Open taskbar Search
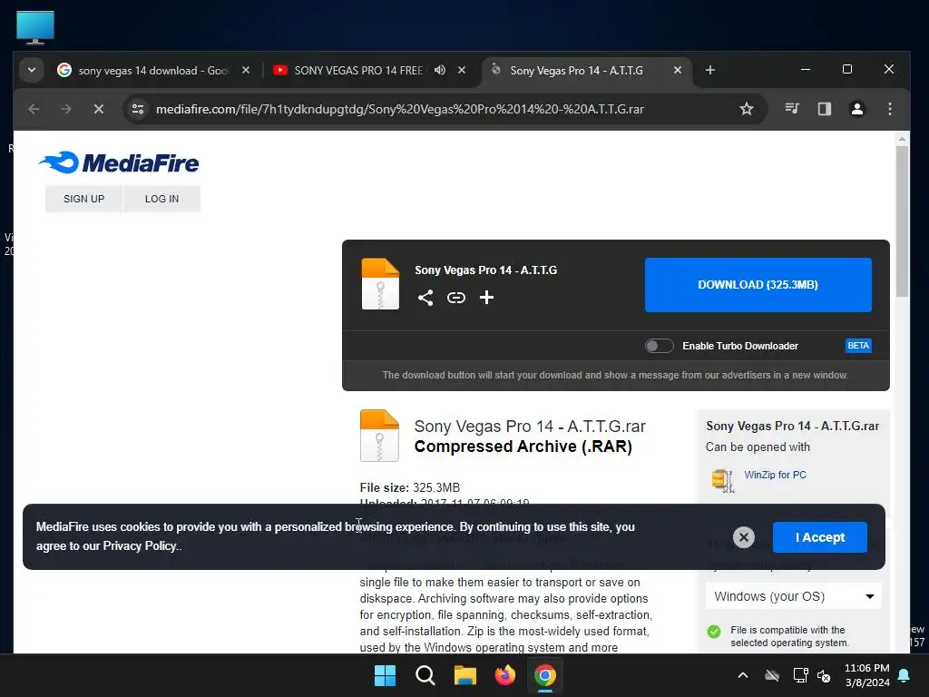 (425, 675)
